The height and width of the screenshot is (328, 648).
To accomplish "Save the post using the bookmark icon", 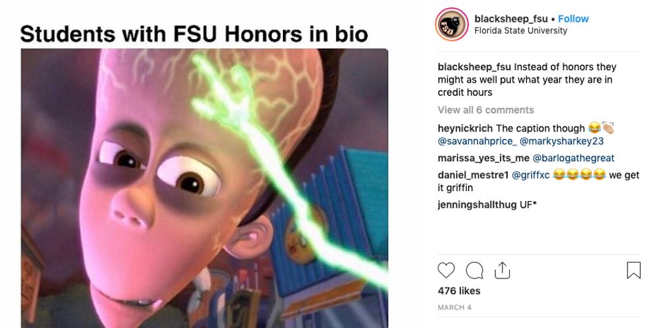I will [633, 270].
